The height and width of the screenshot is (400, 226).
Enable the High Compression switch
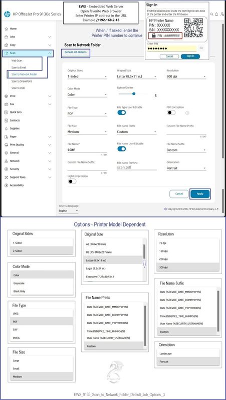pos(72,181)
